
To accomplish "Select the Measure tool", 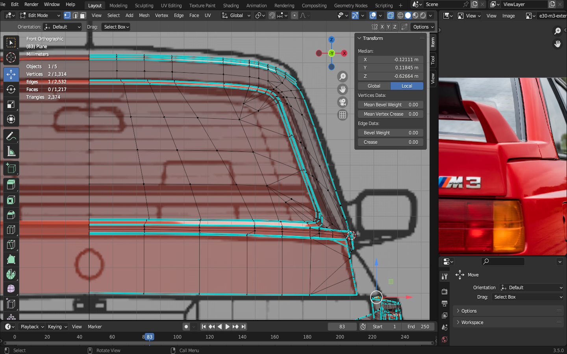I will (11, 152).
